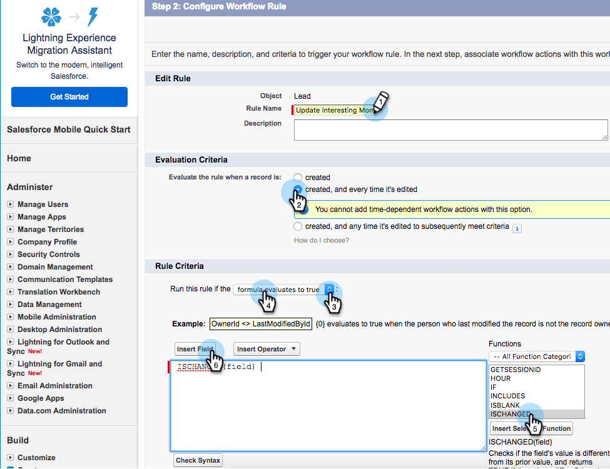Open Company Profile link
The height and width of the screenshot is (469, 610).
[47, 242]
